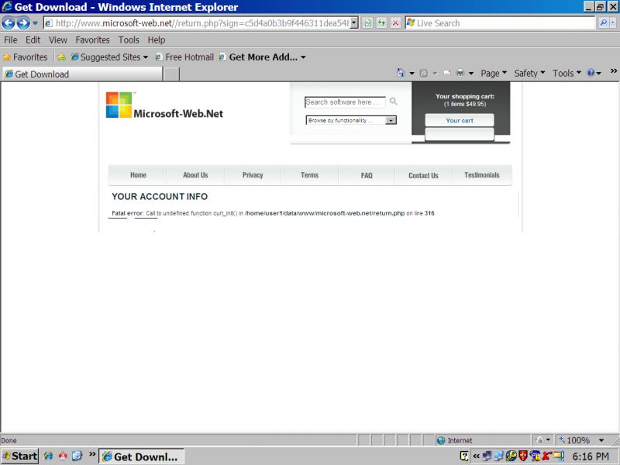Open the Help menu
Screen dimensions: 620x465
(157, 40)
